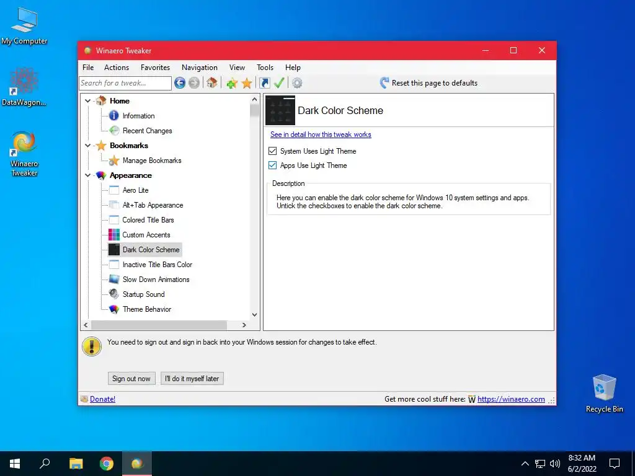This screenshot has width=635, height=476.
Task: Click the Theme Behavior icon
Action: pos(114,309)
